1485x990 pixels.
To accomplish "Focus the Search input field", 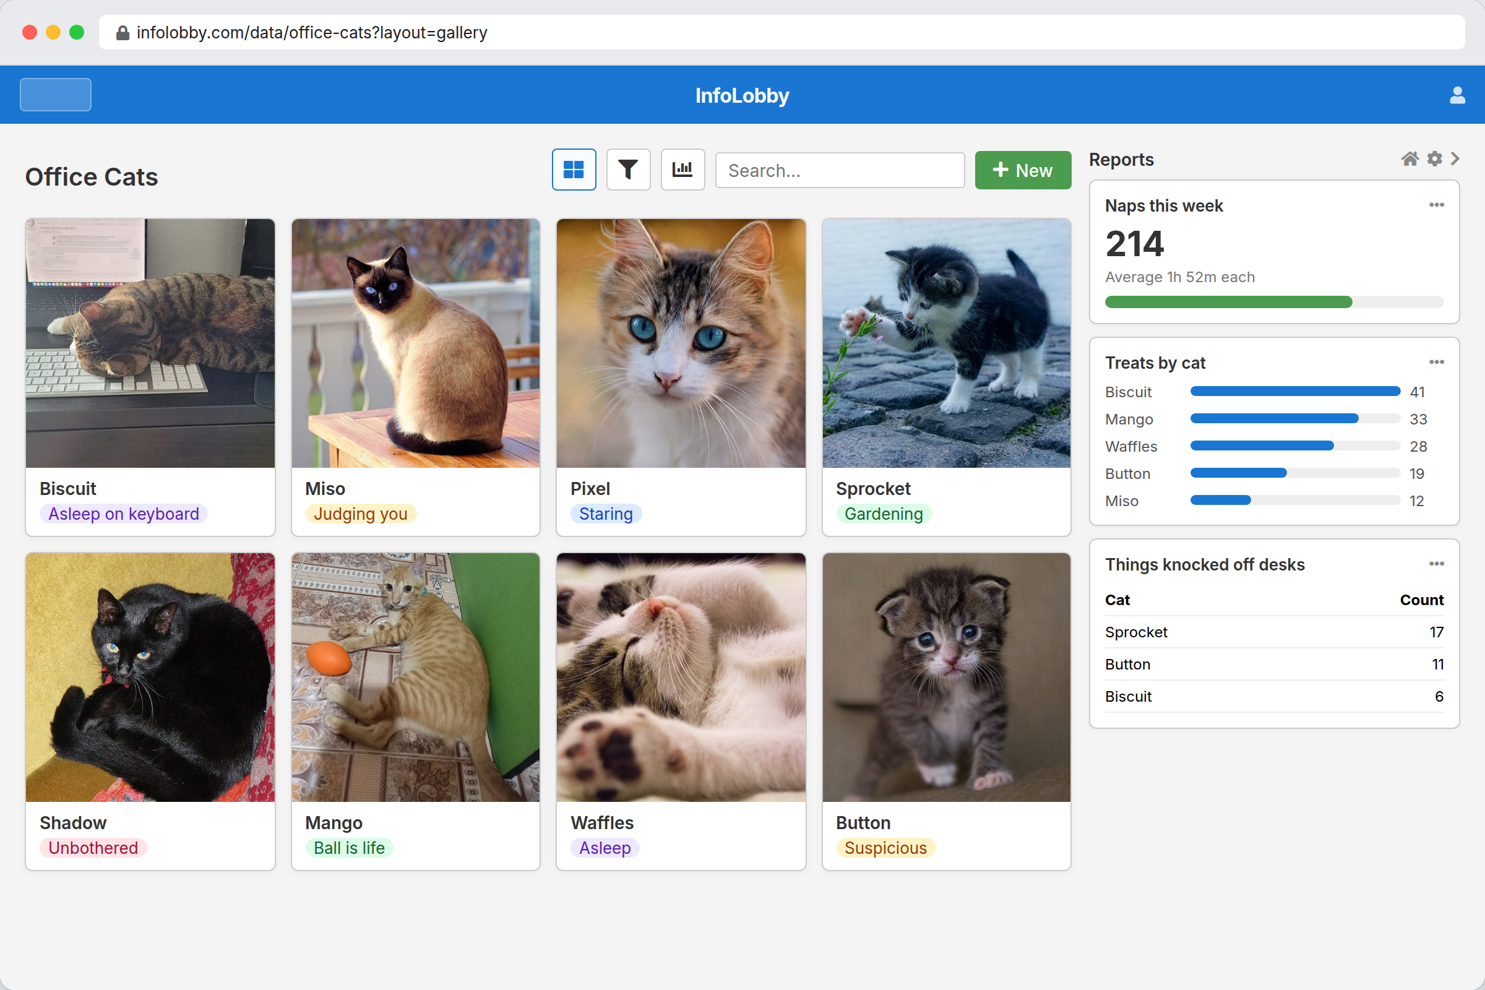I will tap(840, 171).
